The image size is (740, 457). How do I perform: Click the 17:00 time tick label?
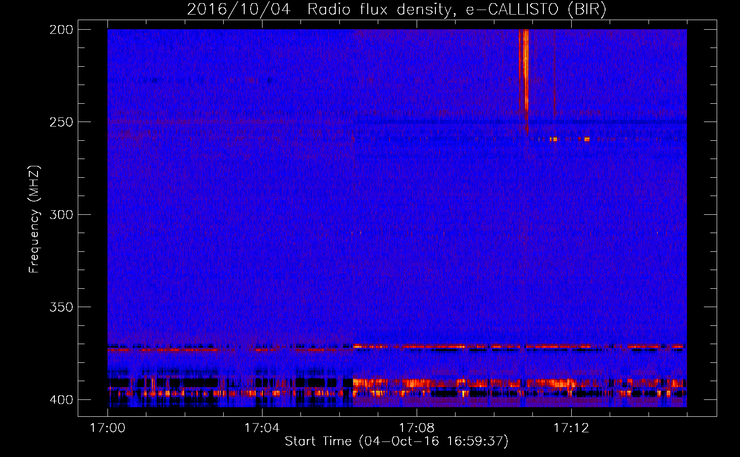(107, 428)
